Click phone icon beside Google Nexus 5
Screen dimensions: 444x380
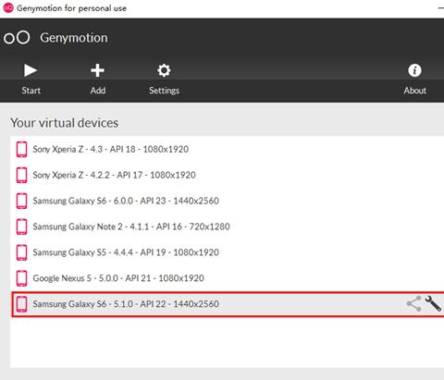click(21, 278)
